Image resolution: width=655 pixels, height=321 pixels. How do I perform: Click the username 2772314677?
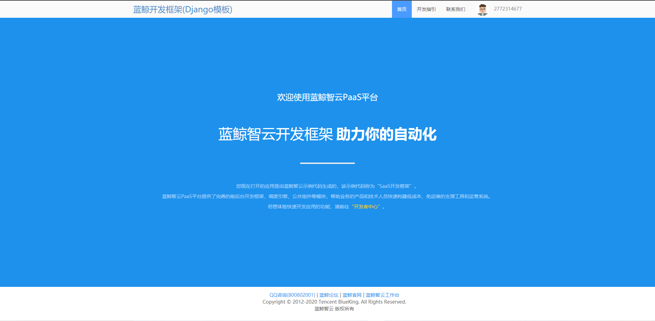click(508, 9)
